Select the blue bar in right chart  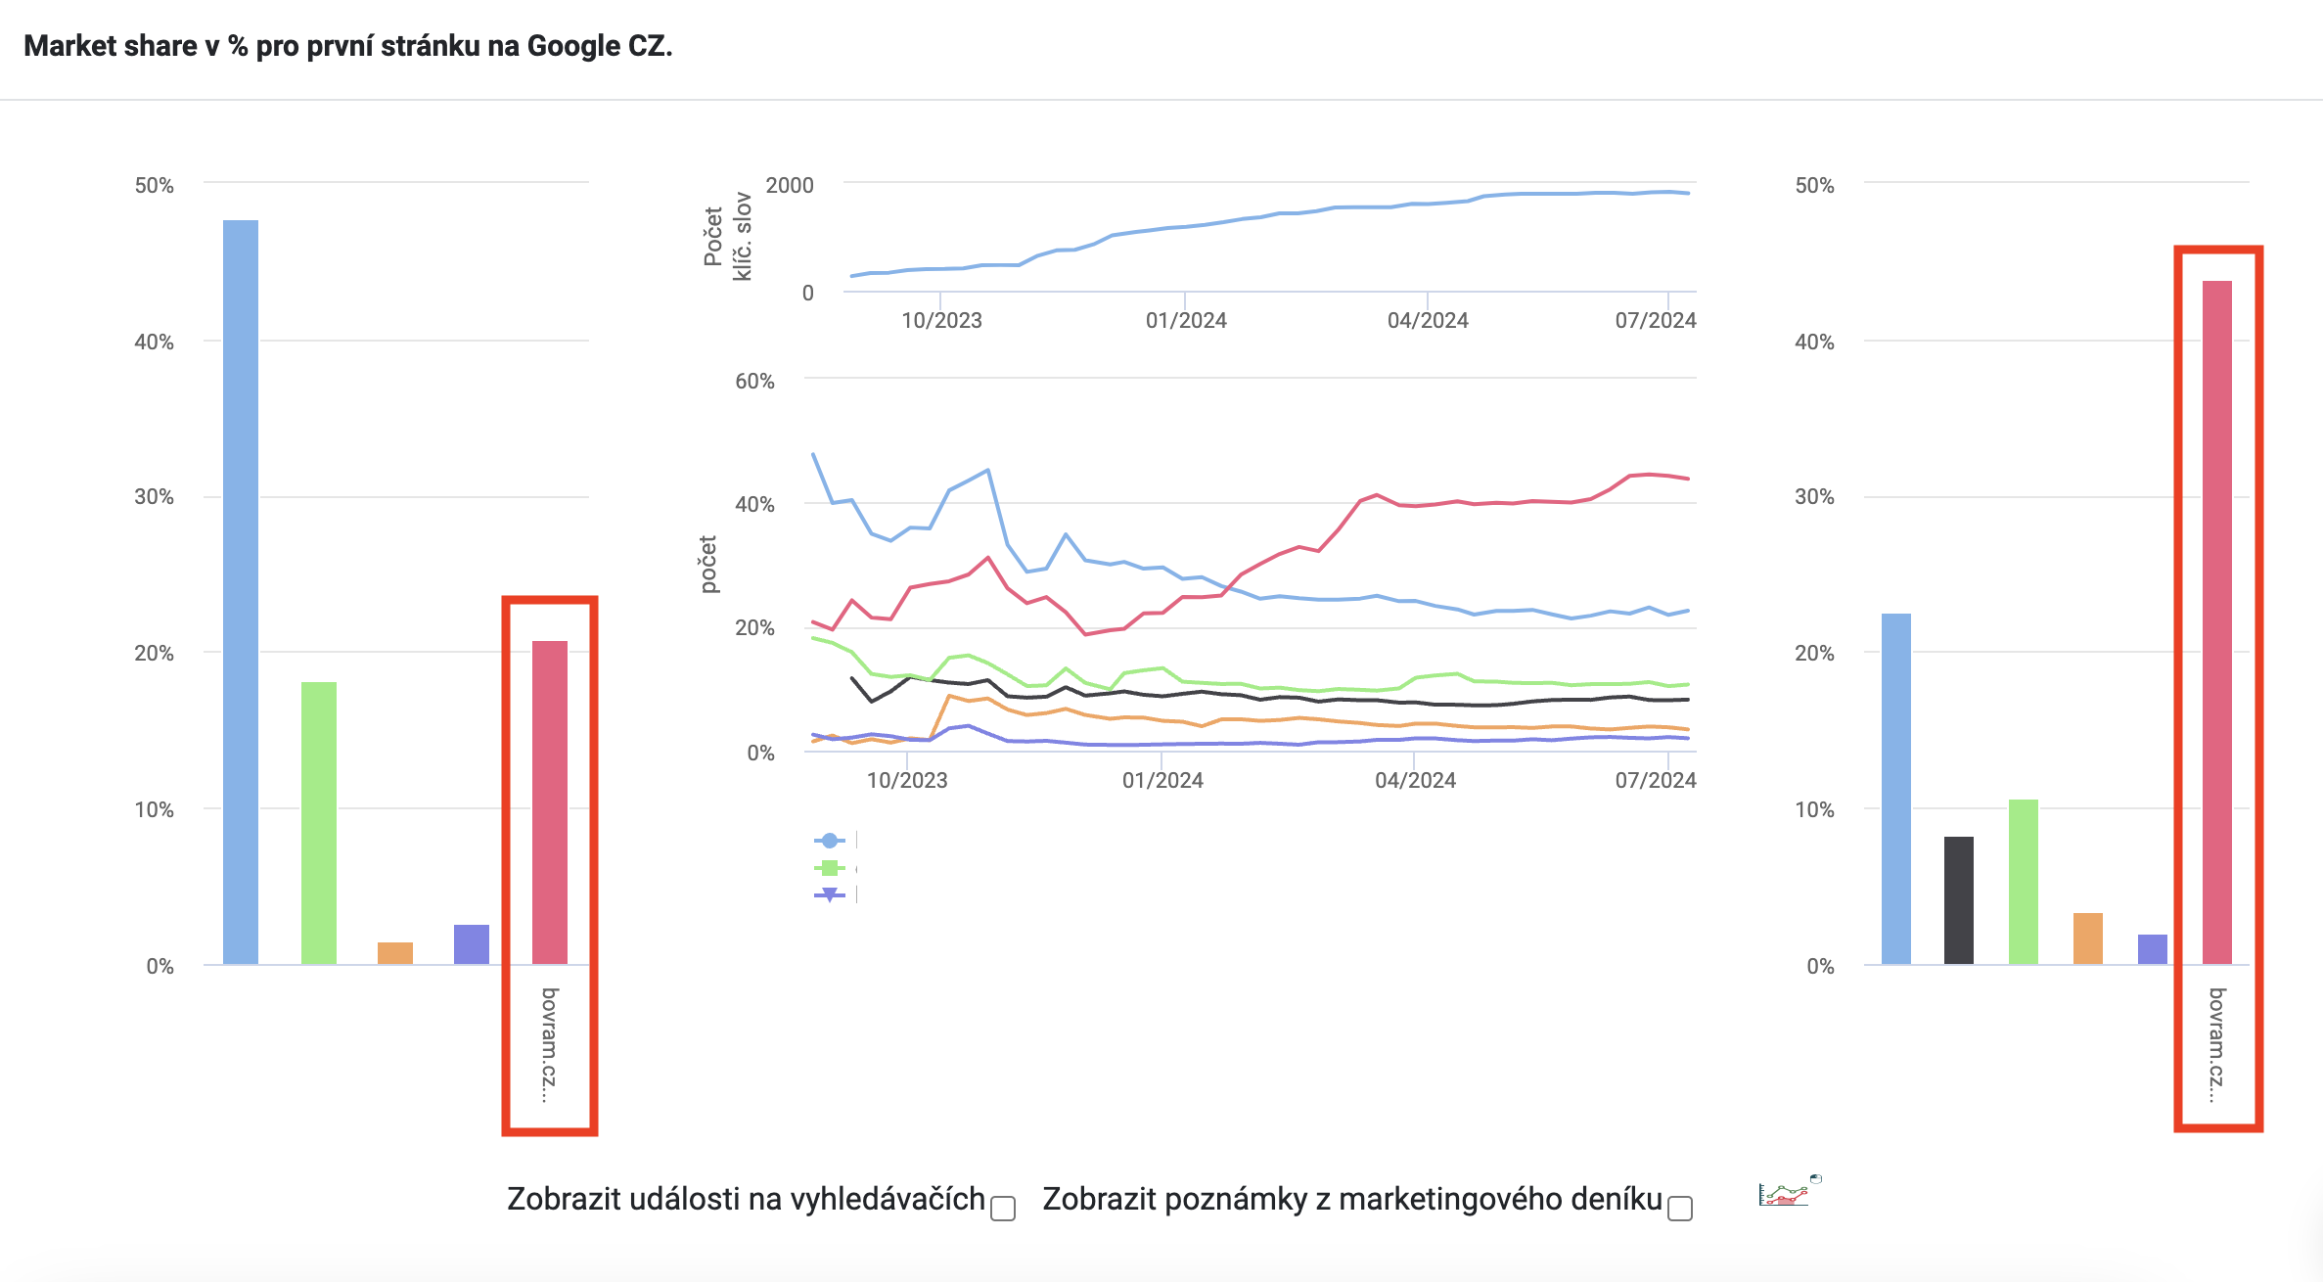click(x=1896, y=789)
